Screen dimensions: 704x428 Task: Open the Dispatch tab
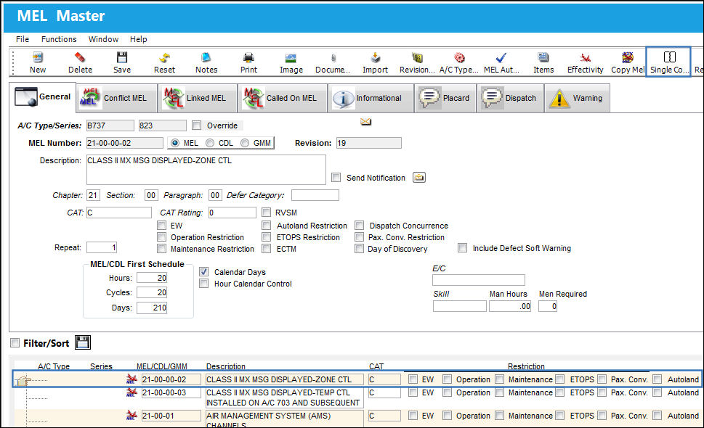click(511, 98)
